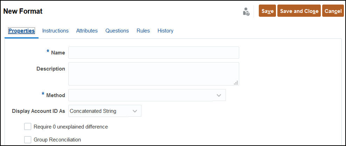Enable Require 0 unexplained difference checkbox
This screenshot has height=146, width=346.
28,127
